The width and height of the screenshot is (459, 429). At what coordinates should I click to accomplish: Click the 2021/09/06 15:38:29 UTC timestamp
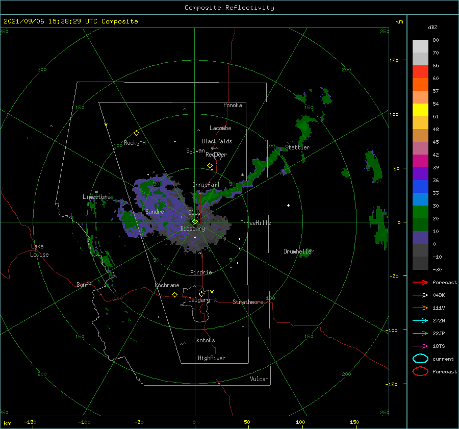pos(70,21)
